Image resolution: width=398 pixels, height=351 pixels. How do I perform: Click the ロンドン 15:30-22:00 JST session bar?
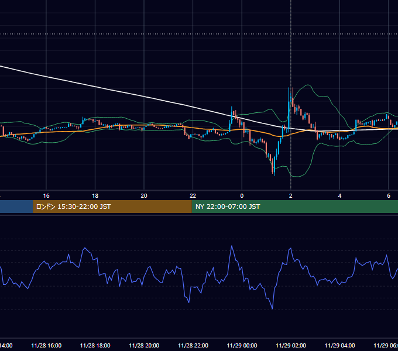112,207
